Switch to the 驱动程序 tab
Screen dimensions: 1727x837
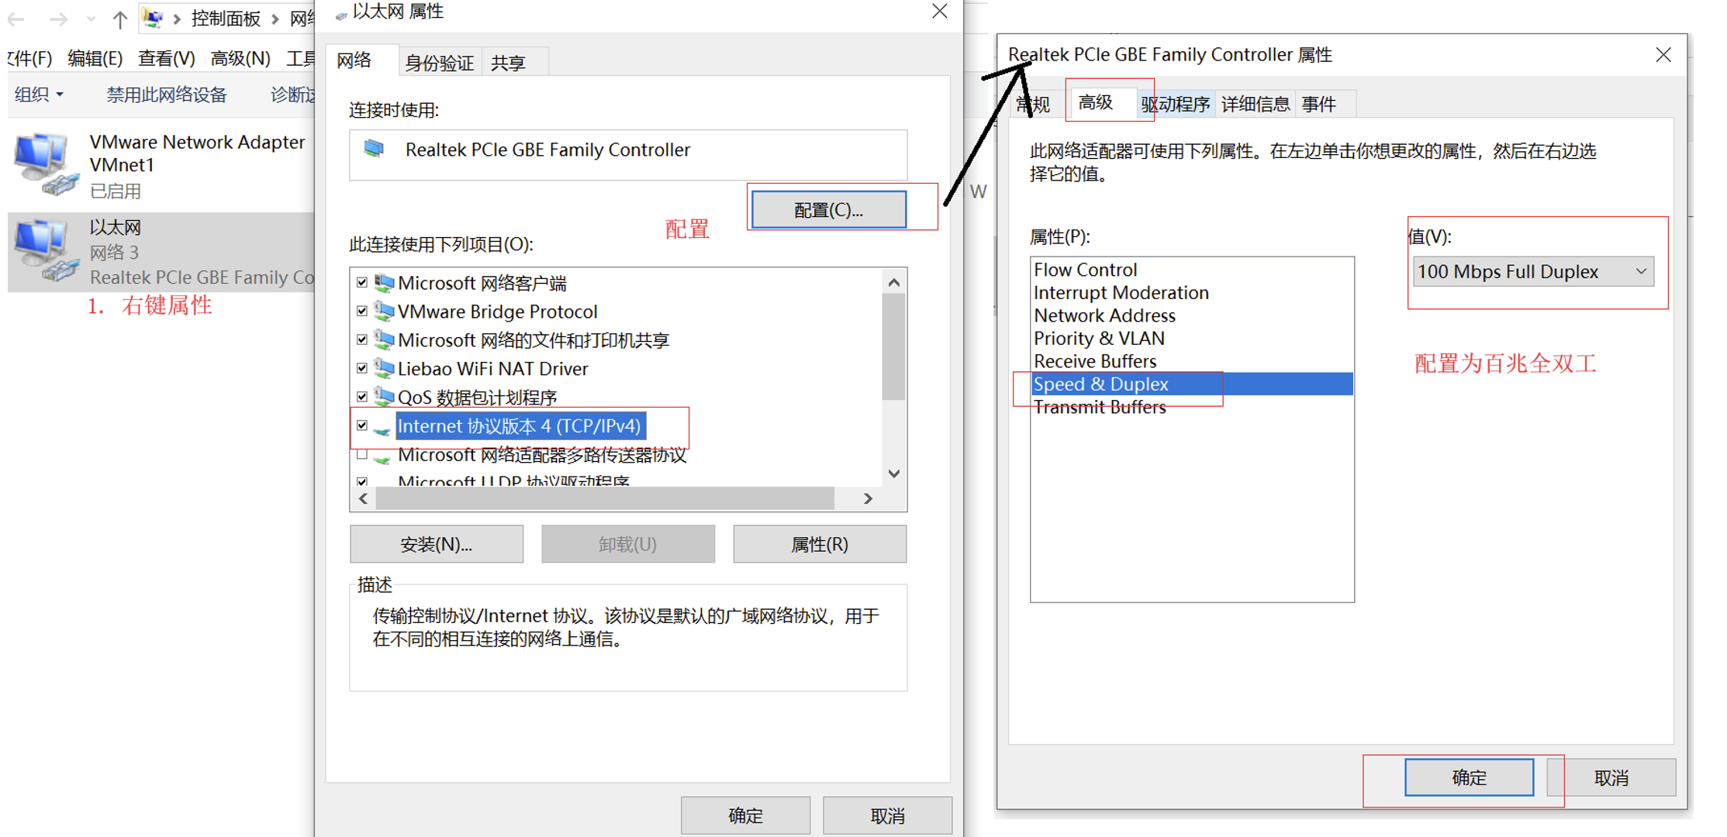click(x=1175, y=104)
